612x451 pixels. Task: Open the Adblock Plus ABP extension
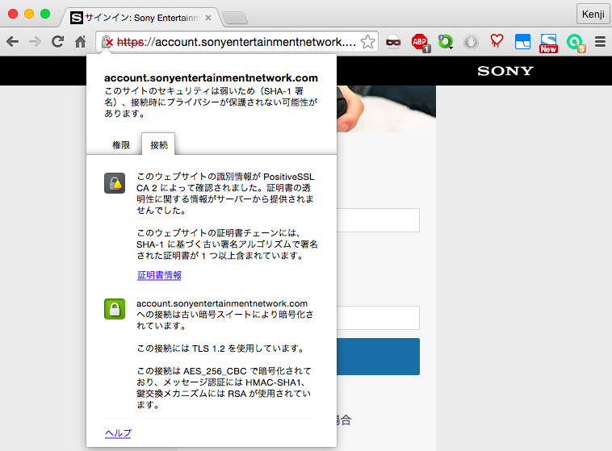point(421,43)
